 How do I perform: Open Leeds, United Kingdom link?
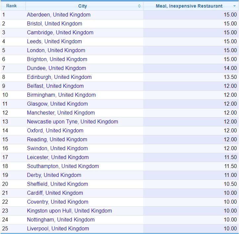point(55,41)
